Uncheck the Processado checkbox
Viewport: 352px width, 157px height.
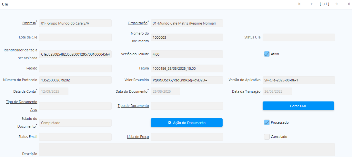click(267, 122)
